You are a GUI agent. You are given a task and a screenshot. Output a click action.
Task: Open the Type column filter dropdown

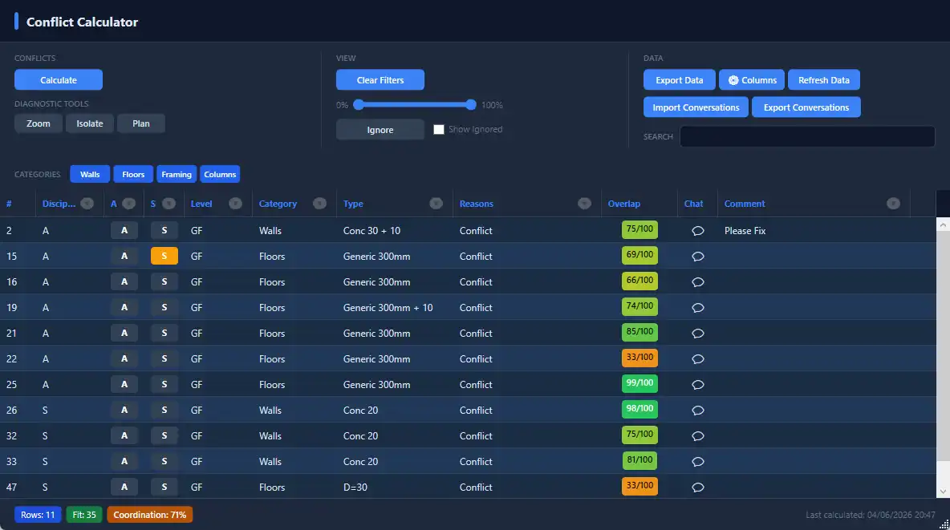[436, 204]
